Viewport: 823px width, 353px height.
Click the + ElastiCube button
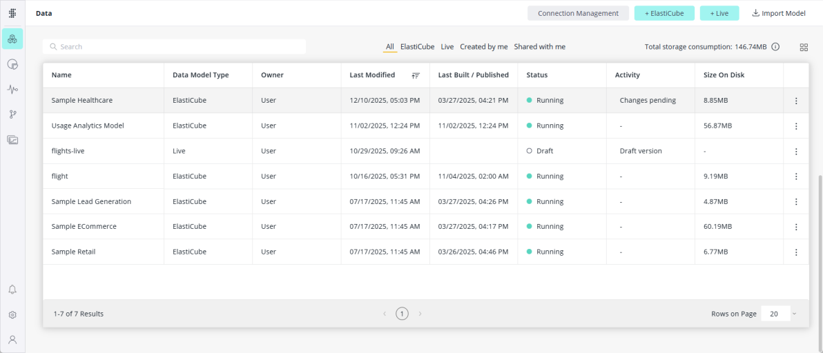pyautogui.click(x=664, y=13)
